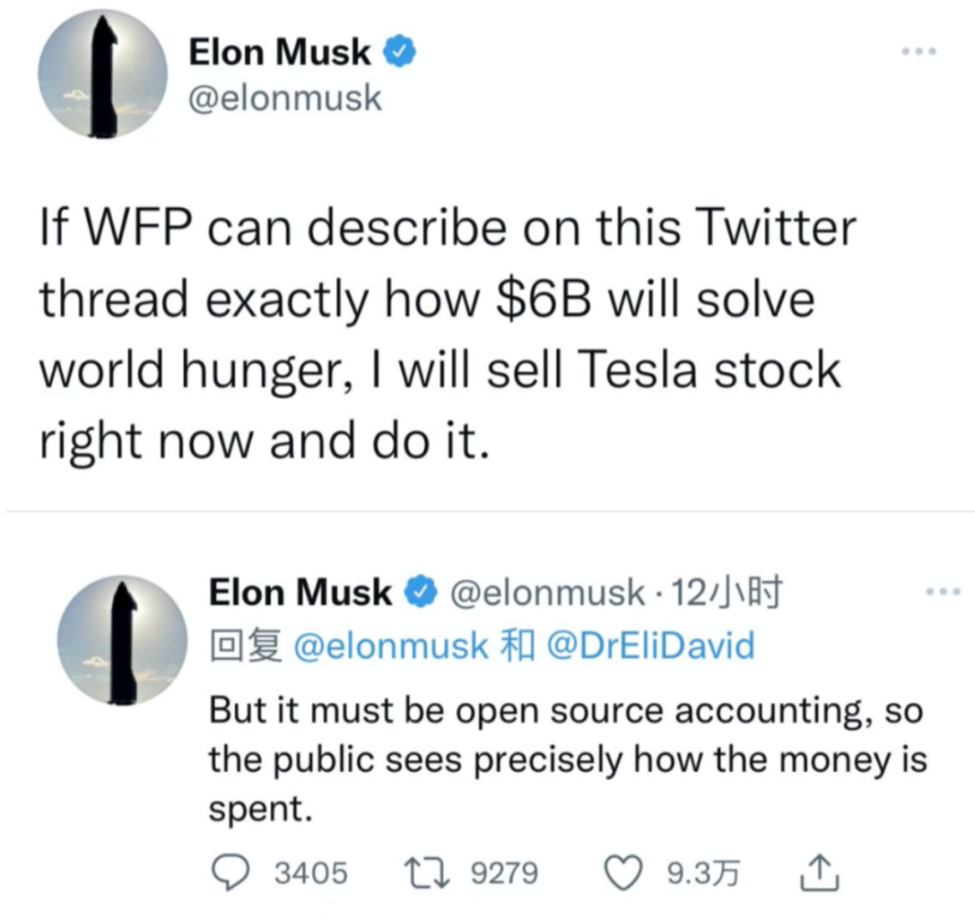This screenshot has height=919, width=975.
Task: Click verified badge on main tweet
Action: [x=401, y=54]
